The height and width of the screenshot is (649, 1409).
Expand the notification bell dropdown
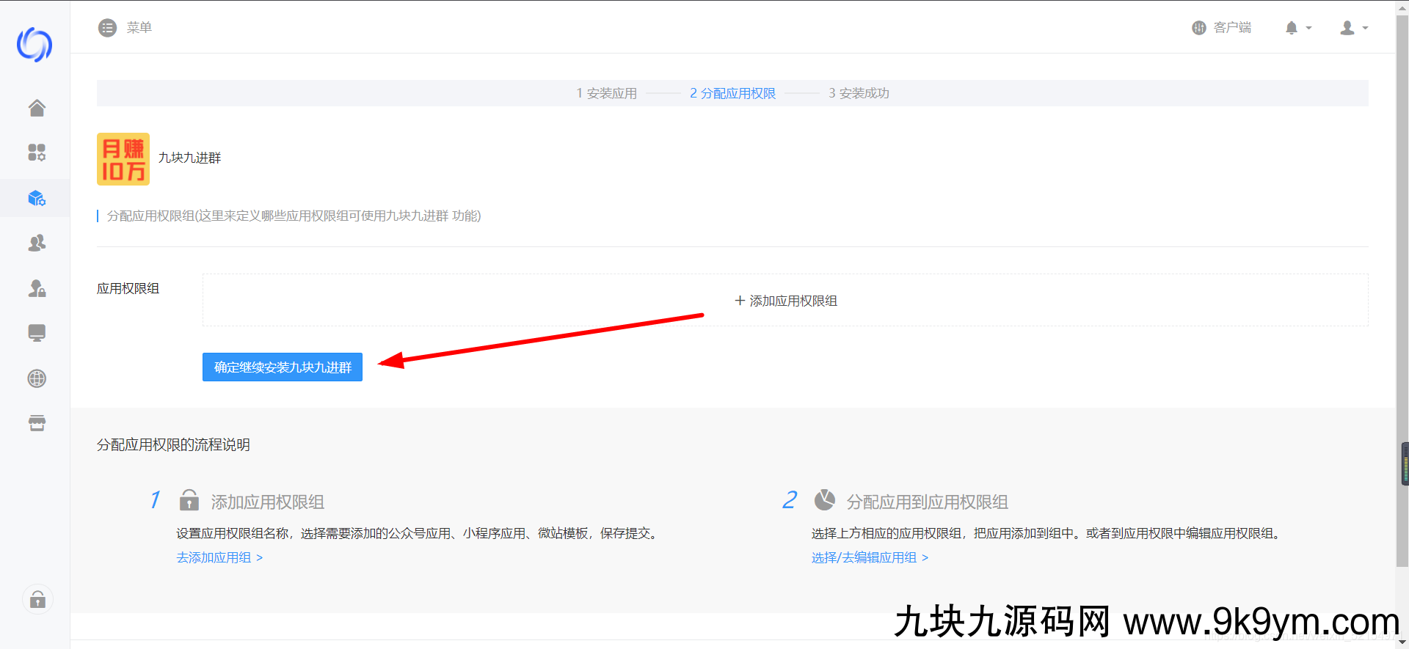(1297, 28)
